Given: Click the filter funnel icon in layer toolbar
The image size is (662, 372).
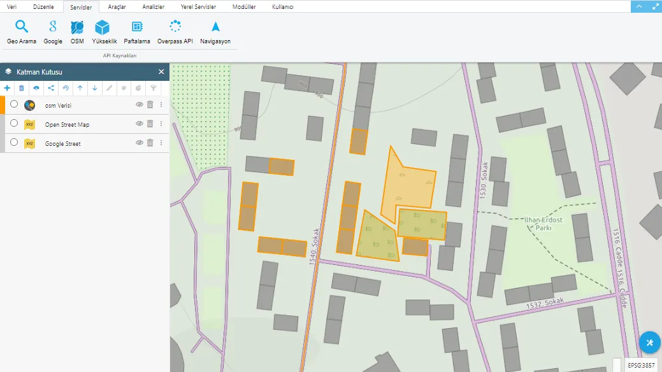Looking at the screenshot, I should (154, 88).
